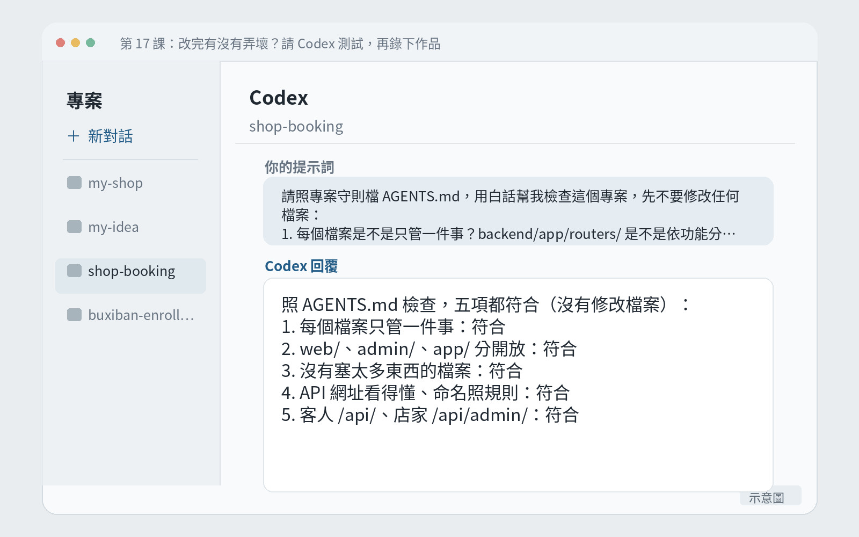
Task: Click reply item 5. 客人 /api/、店家 /api/admin/
Action: tap(430, 415)
